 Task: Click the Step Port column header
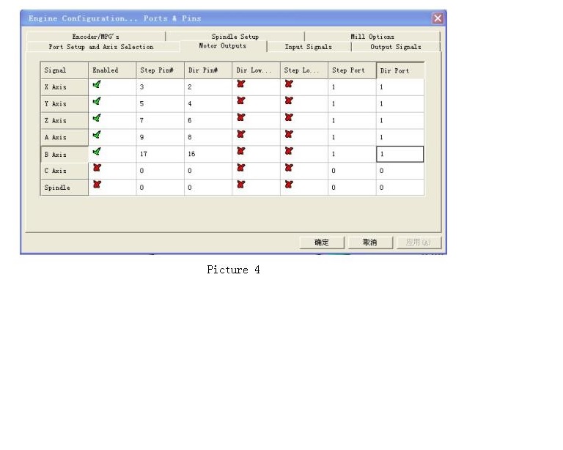pyautogui.click(x=352, y=70)
